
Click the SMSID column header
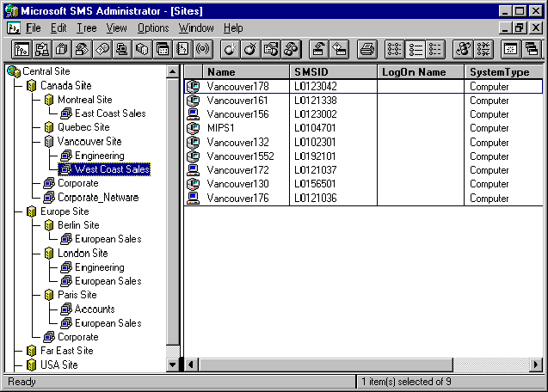tap(334, 72)
